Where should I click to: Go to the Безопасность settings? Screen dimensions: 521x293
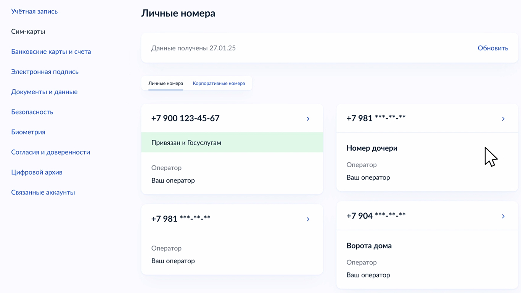point(32,112)
